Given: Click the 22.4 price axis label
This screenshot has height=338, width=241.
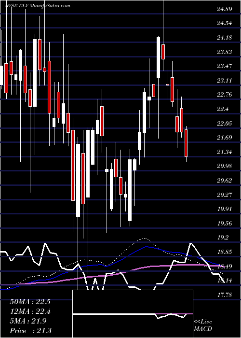Looking at the screenshot, I should 223,109.
